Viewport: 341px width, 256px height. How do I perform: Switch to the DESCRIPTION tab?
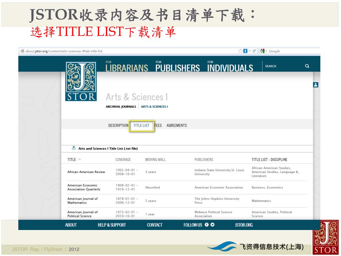pyautogui.click(x=118, y=126)
